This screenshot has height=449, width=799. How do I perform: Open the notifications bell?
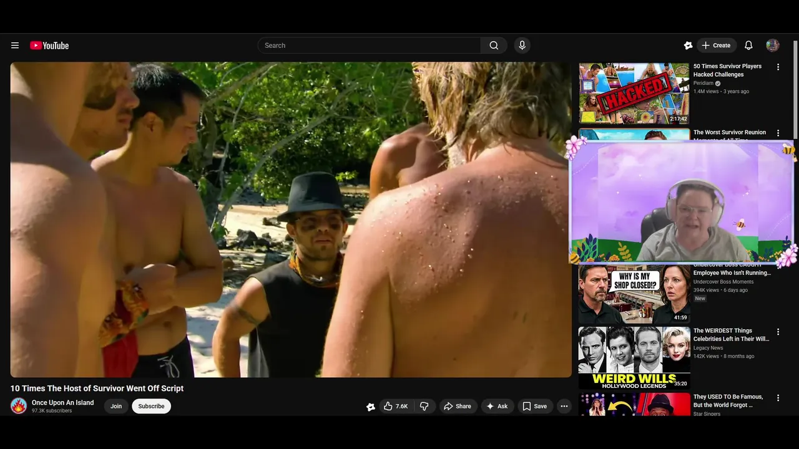[748, 46]
